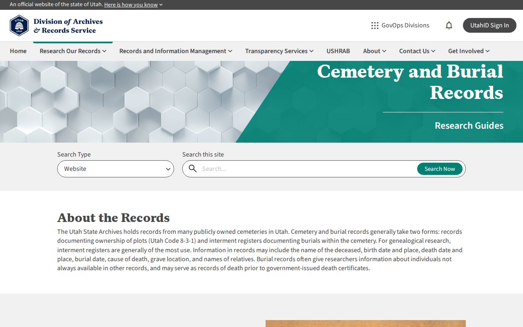This screenshot has width=523, height=327.
Task: Click the Research Guides banner text
Action: click(469, 125)
